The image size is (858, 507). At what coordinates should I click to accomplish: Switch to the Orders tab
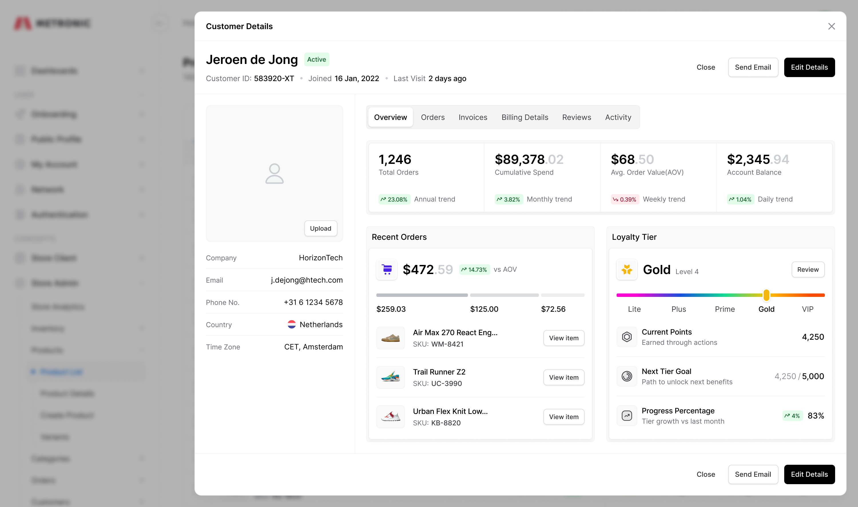point(433,117)
